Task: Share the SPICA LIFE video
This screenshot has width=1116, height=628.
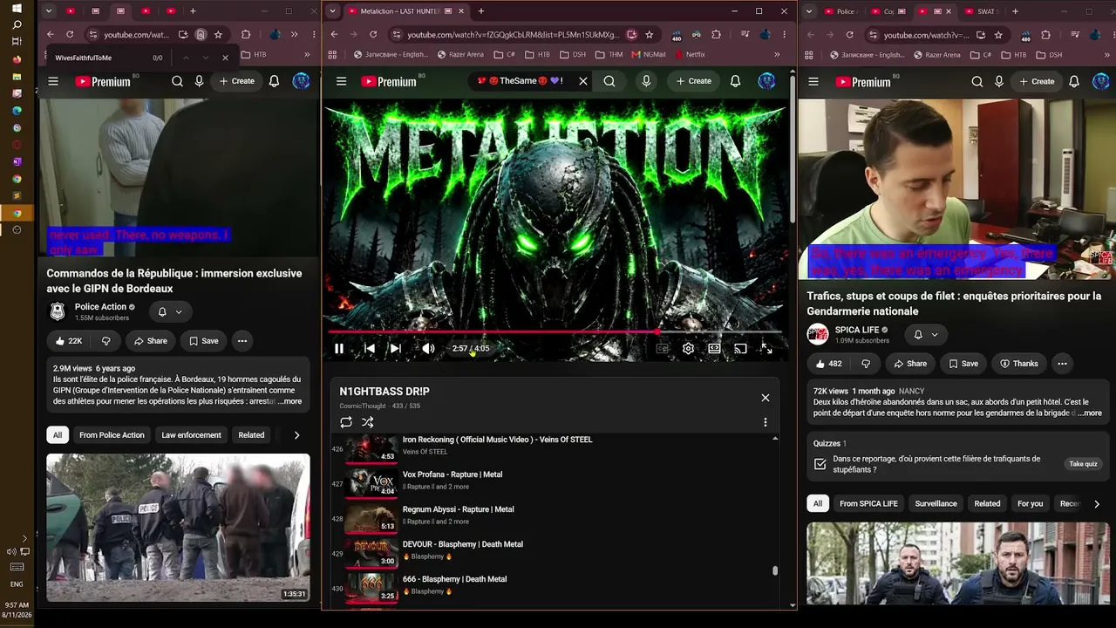Action: 909,364
